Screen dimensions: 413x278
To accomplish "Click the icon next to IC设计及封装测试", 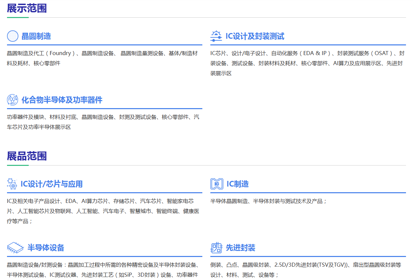I will [x=216, y=36].
